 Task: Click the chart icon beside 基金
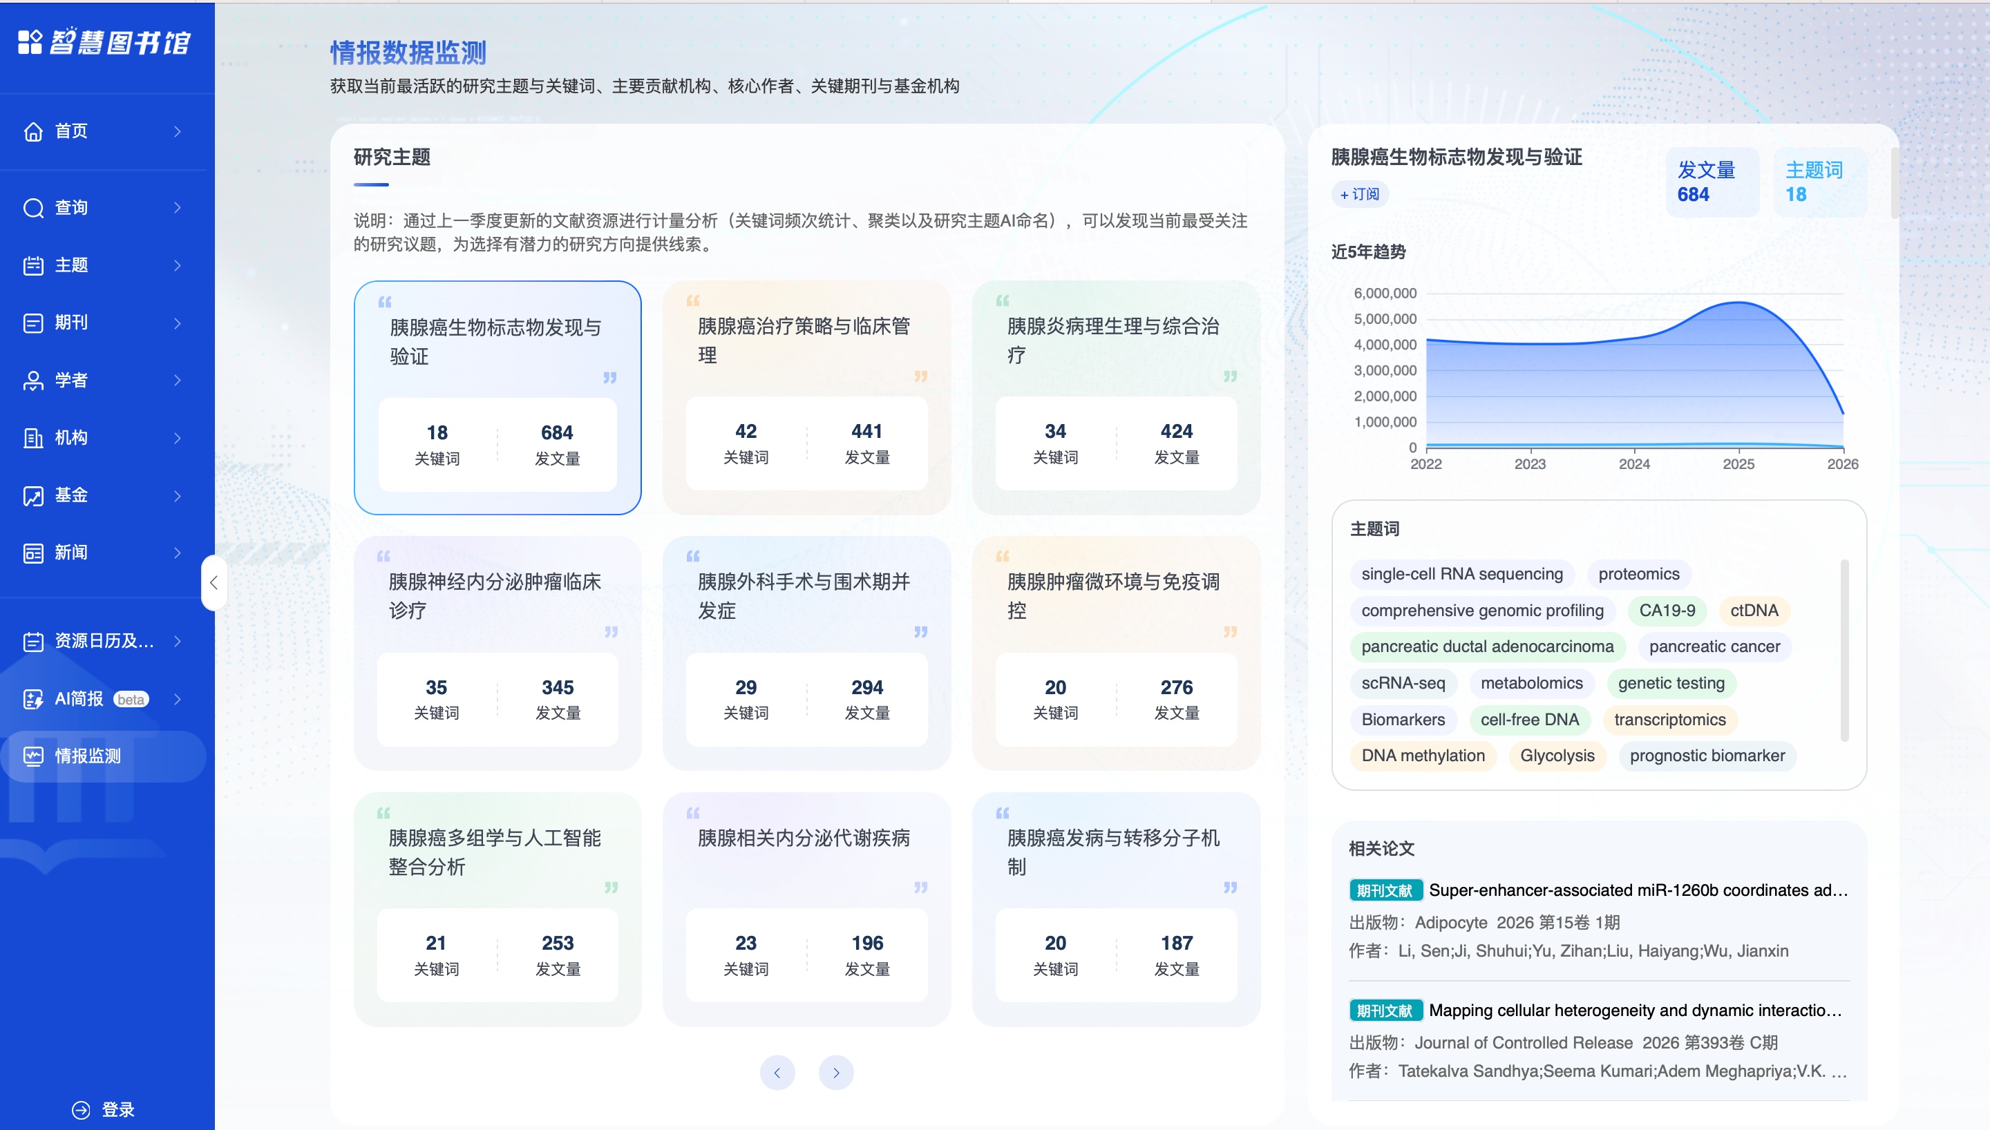tap(33, 495)
